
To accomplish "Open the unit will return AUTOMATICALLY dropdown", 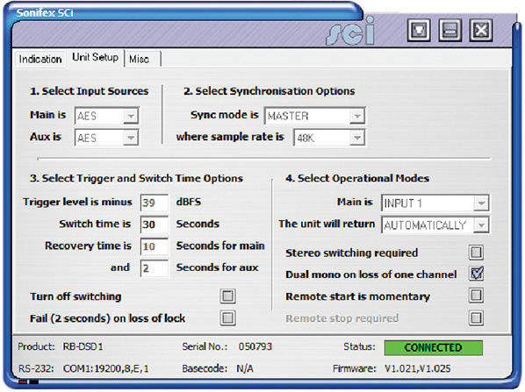I will click(435, 225).
